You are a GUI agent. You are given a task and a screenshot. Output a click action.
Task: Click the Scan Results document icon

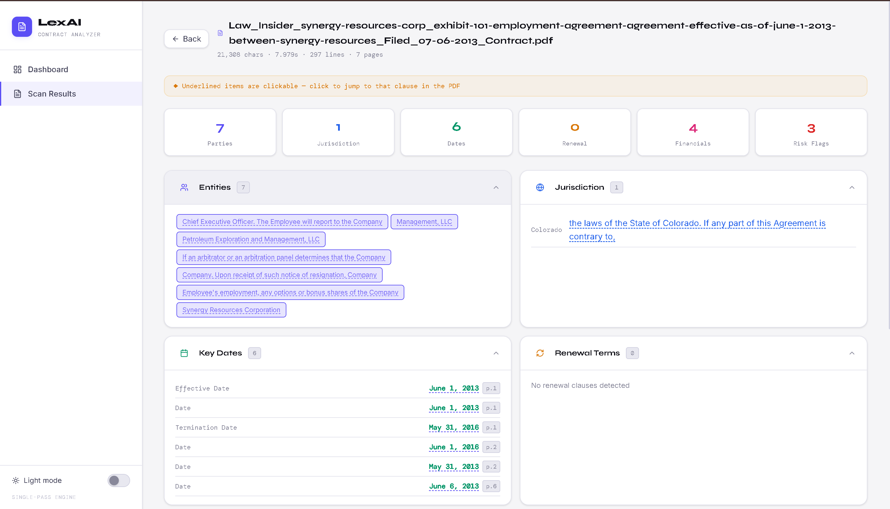tap(18, 94)
